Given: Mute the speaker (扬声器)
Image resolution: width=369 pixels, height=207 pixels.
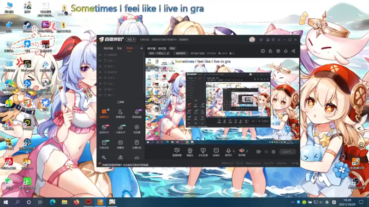Looking at the screenshot, I should [x=242, y=152].
